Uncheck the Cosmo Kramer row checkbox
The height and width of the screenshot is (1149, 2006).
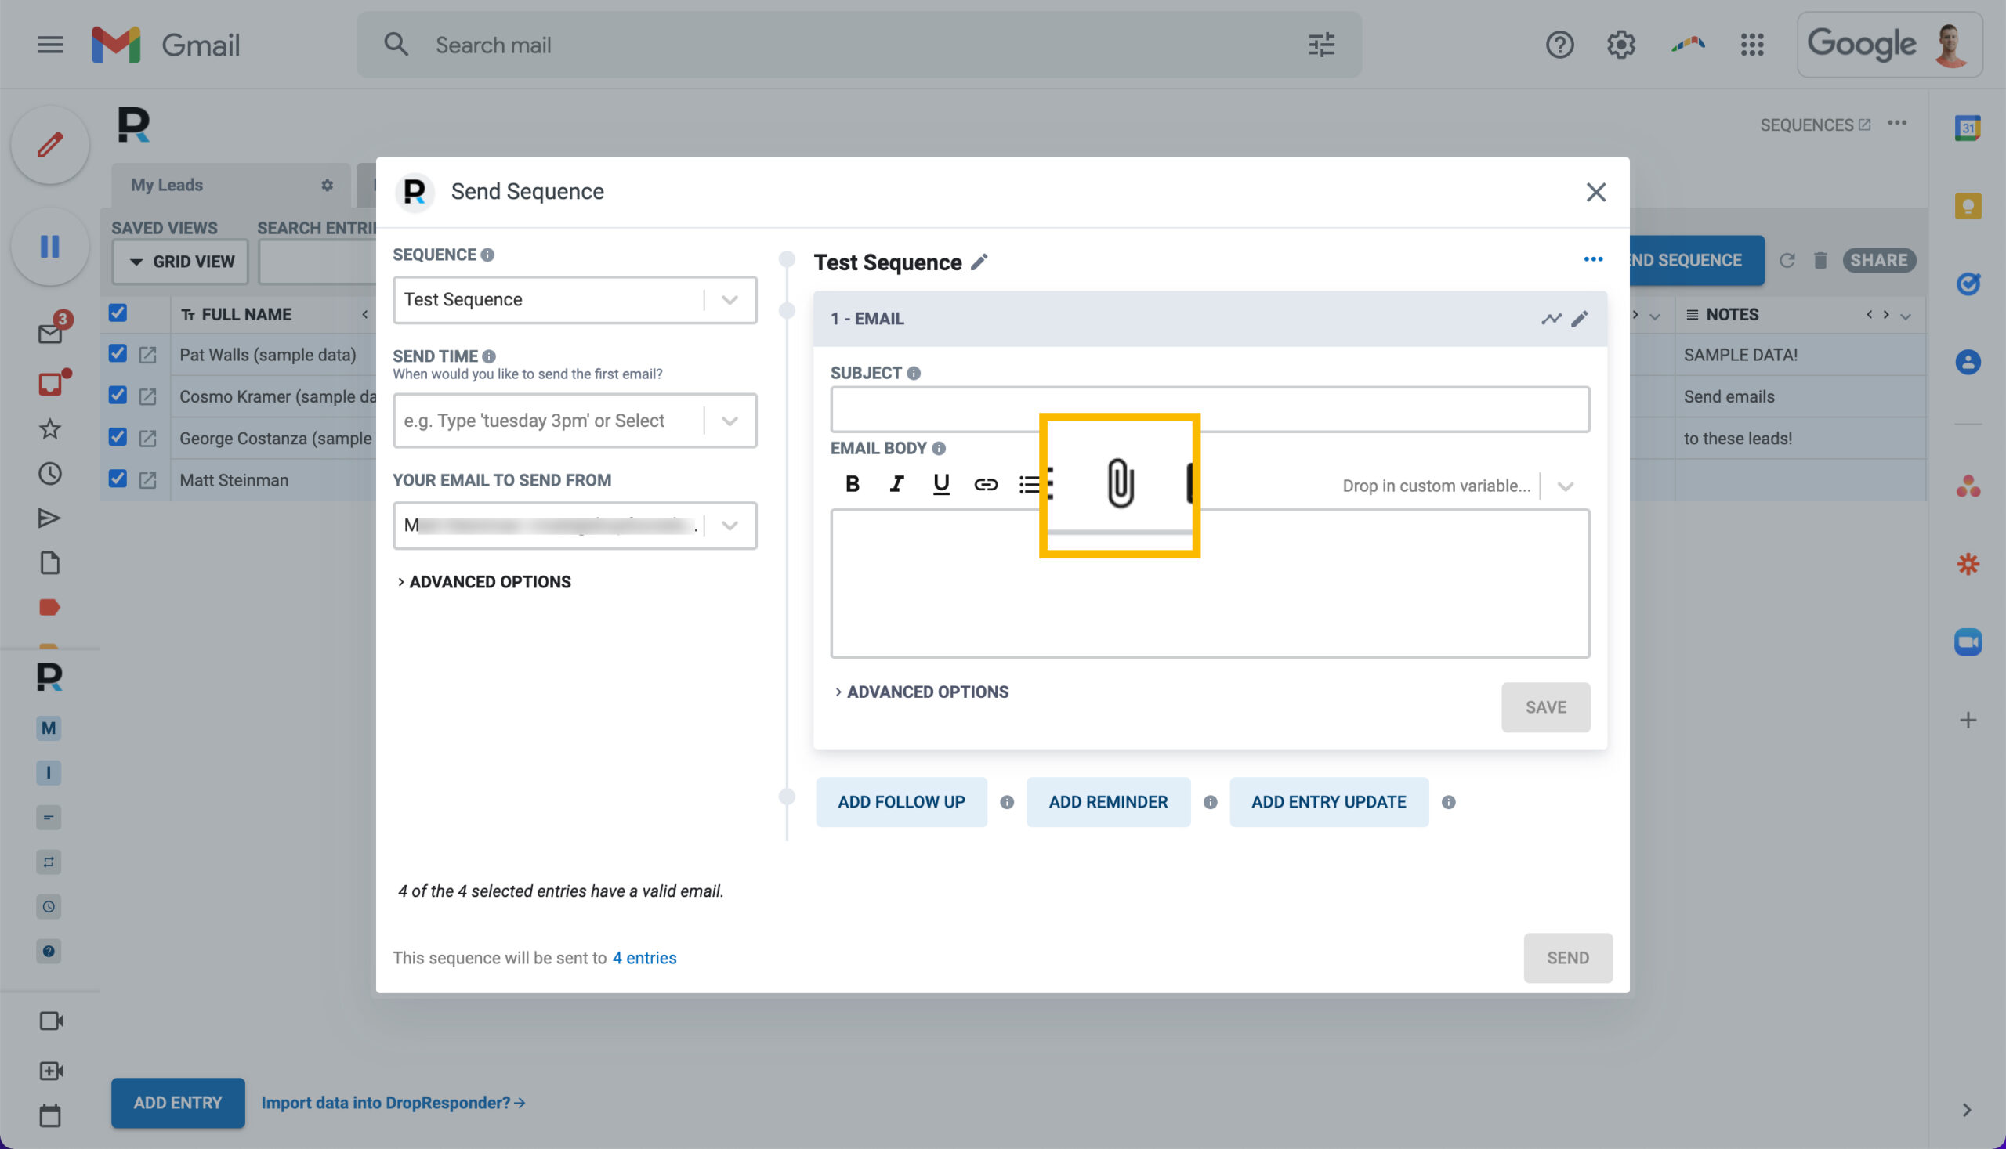[x=118, y=396]
